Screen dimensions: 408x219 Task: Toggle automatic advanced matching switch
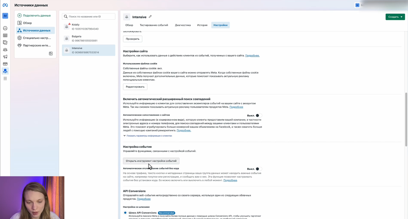pyautogui.click(x=257, y=115)
